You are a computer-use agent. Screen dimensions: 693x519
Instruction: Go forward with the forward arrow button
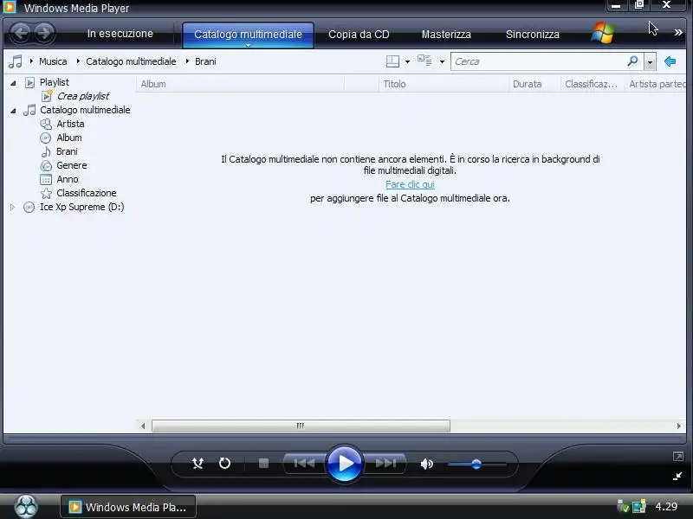coord(44,33)
